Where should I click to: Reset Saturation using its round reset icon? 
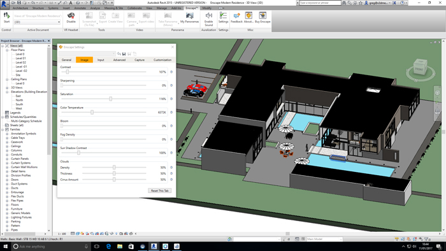(x=171, y=99)
